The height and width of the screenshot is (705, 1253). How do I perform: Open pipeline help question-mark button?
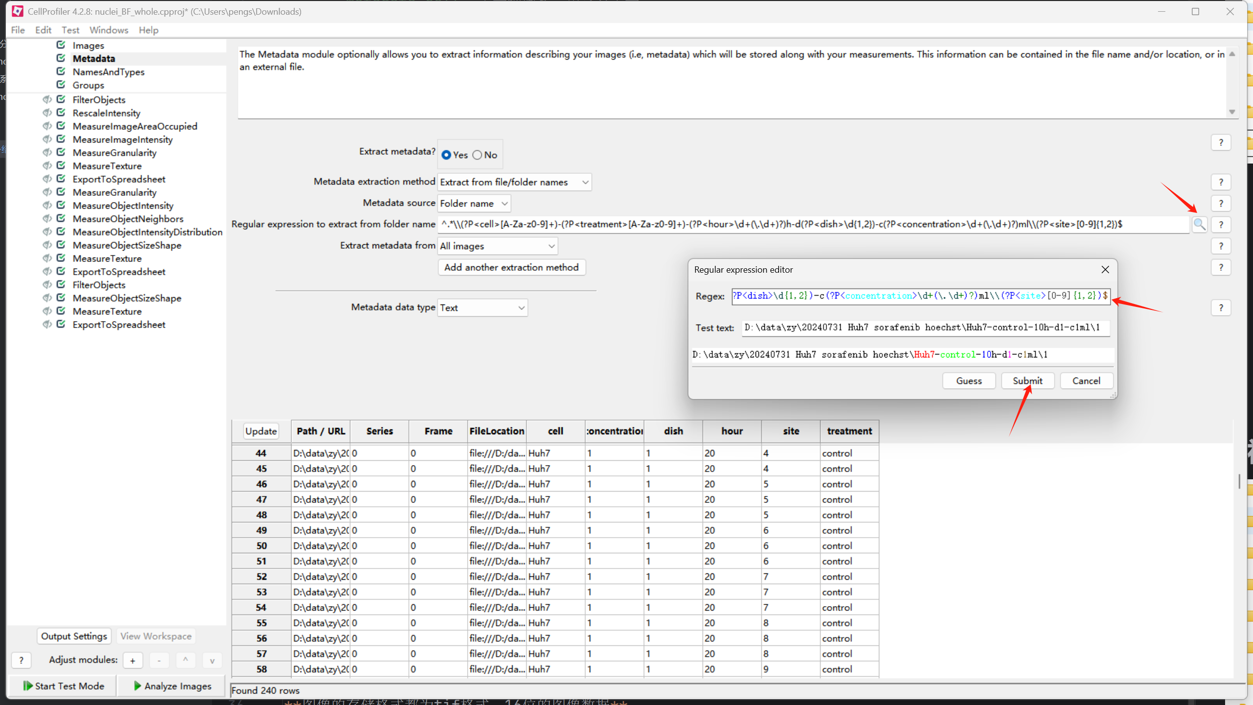point(21,660)
